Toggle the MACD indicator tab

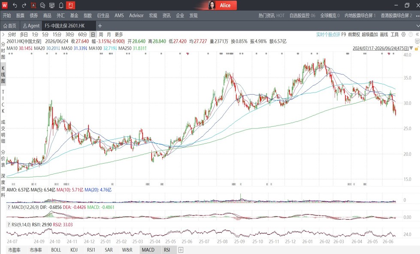148,250
